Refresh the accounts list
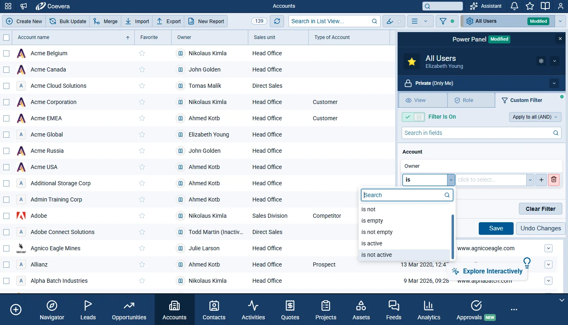568x325 pixels. (277, 21)
